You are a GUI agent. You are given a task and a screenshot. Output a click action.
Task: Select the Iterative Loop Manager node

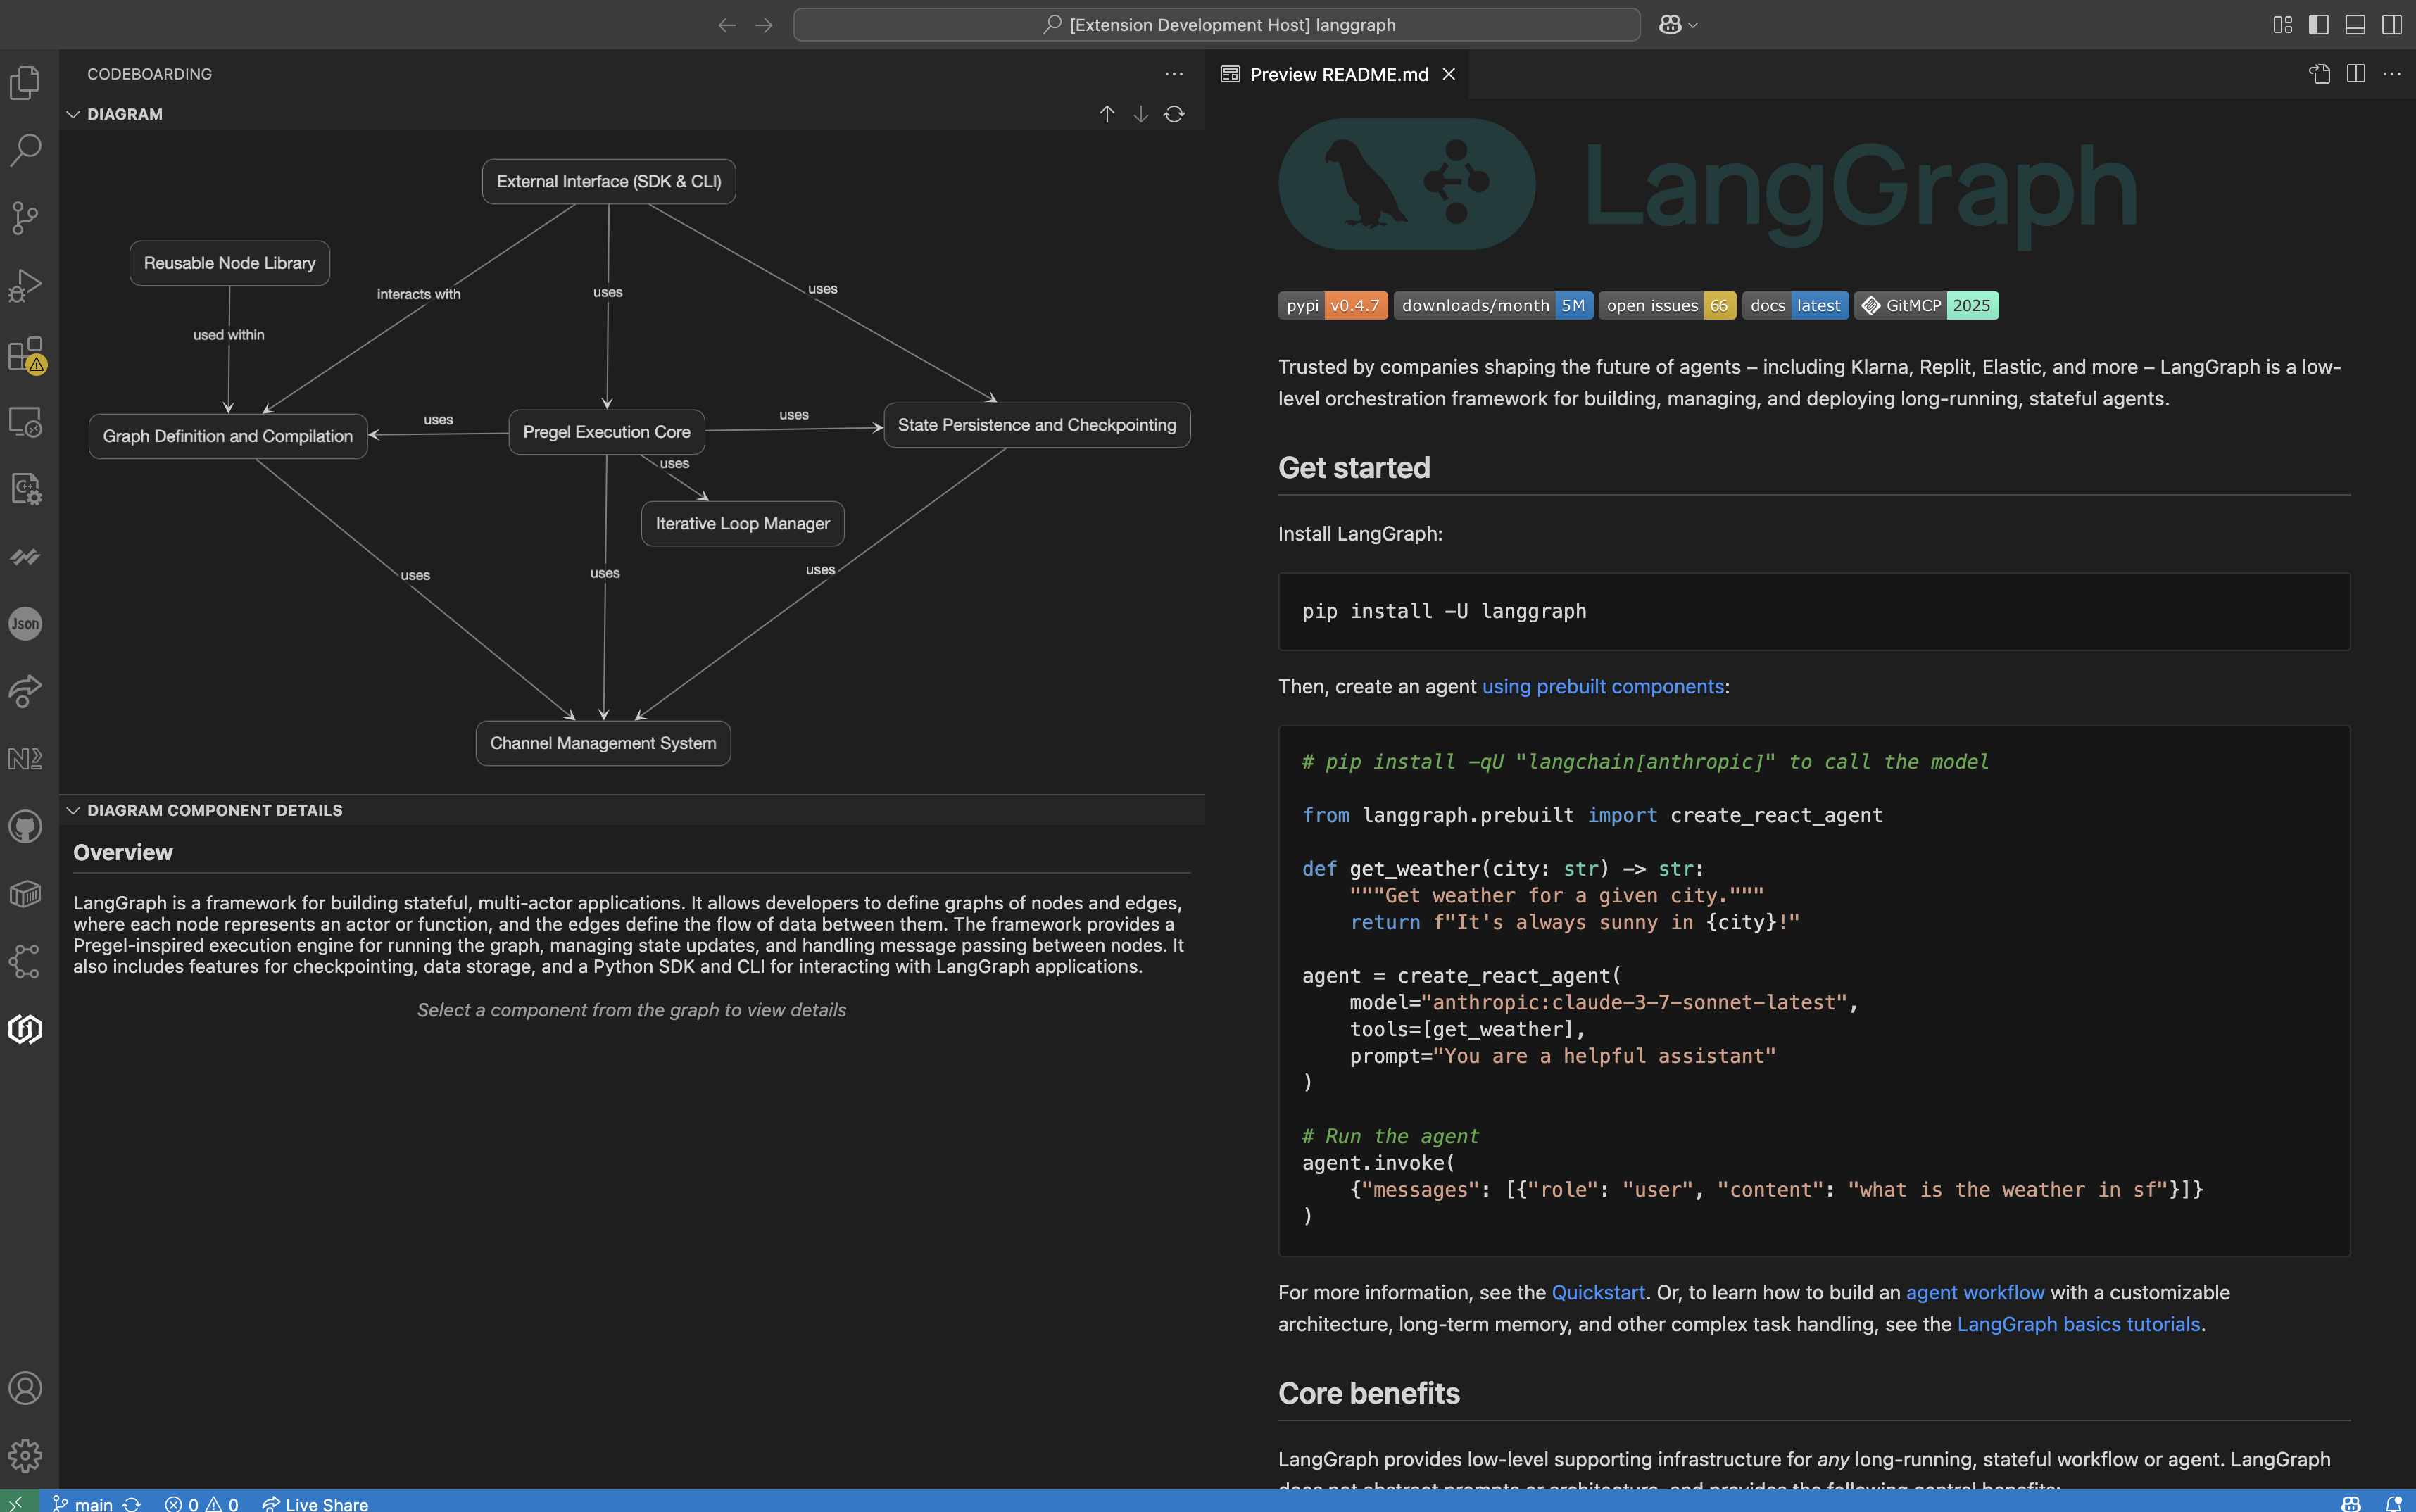742,523
